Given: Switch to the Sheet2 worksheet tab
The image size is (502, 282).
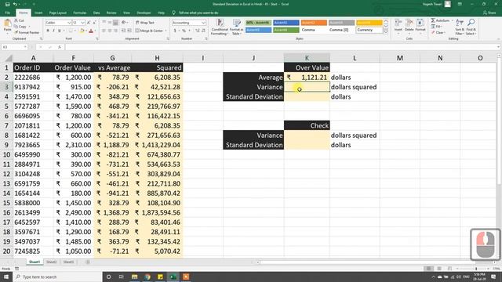Looking at the screenshot, I should click(x=51, y=262).
